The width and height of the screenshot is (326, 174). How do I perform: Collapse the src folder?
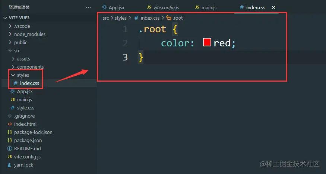10,50
